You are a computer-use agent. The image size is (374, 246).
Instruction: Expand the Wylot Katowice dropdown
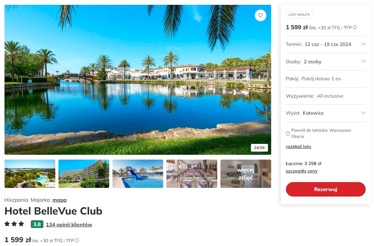click(x=325, y=113)
